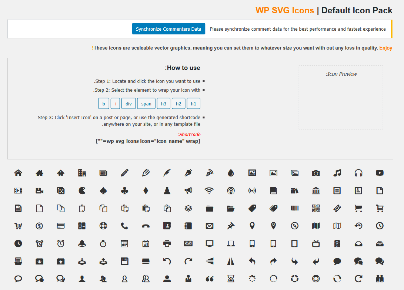Pick the QR code icon
This screenshot has width=404, height=290.
click(316, 208)
